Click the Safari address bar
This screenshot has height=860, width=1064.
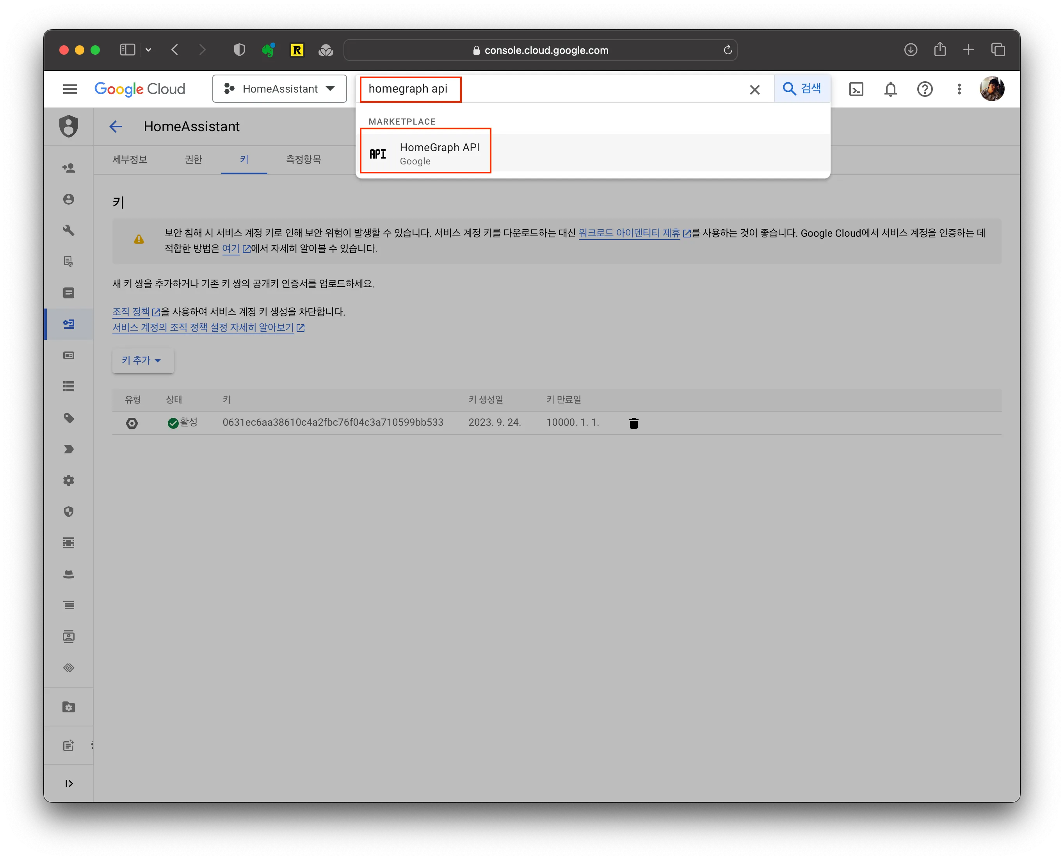pos(540,50)
